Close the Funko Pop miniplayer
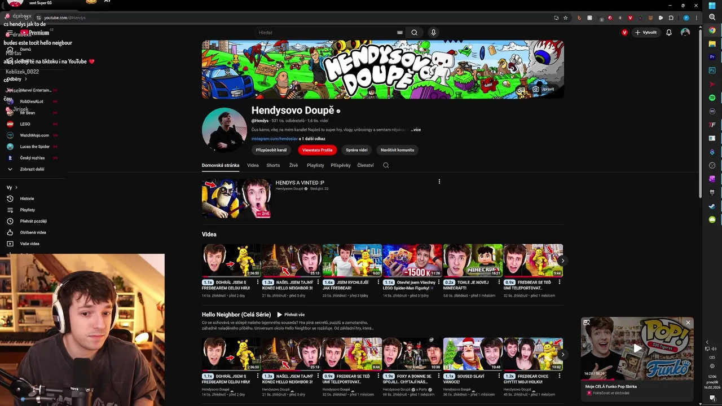The height and width of the screenshot is (406, 722). (688, 323)
